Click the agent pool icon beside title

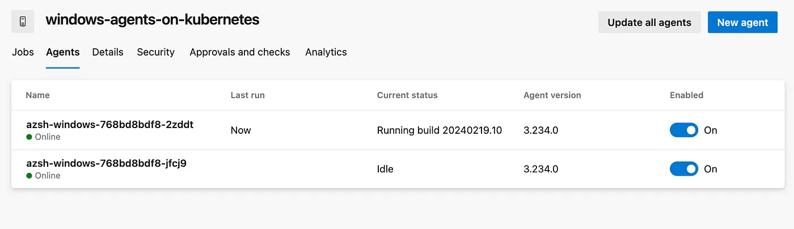click(23, 22)
